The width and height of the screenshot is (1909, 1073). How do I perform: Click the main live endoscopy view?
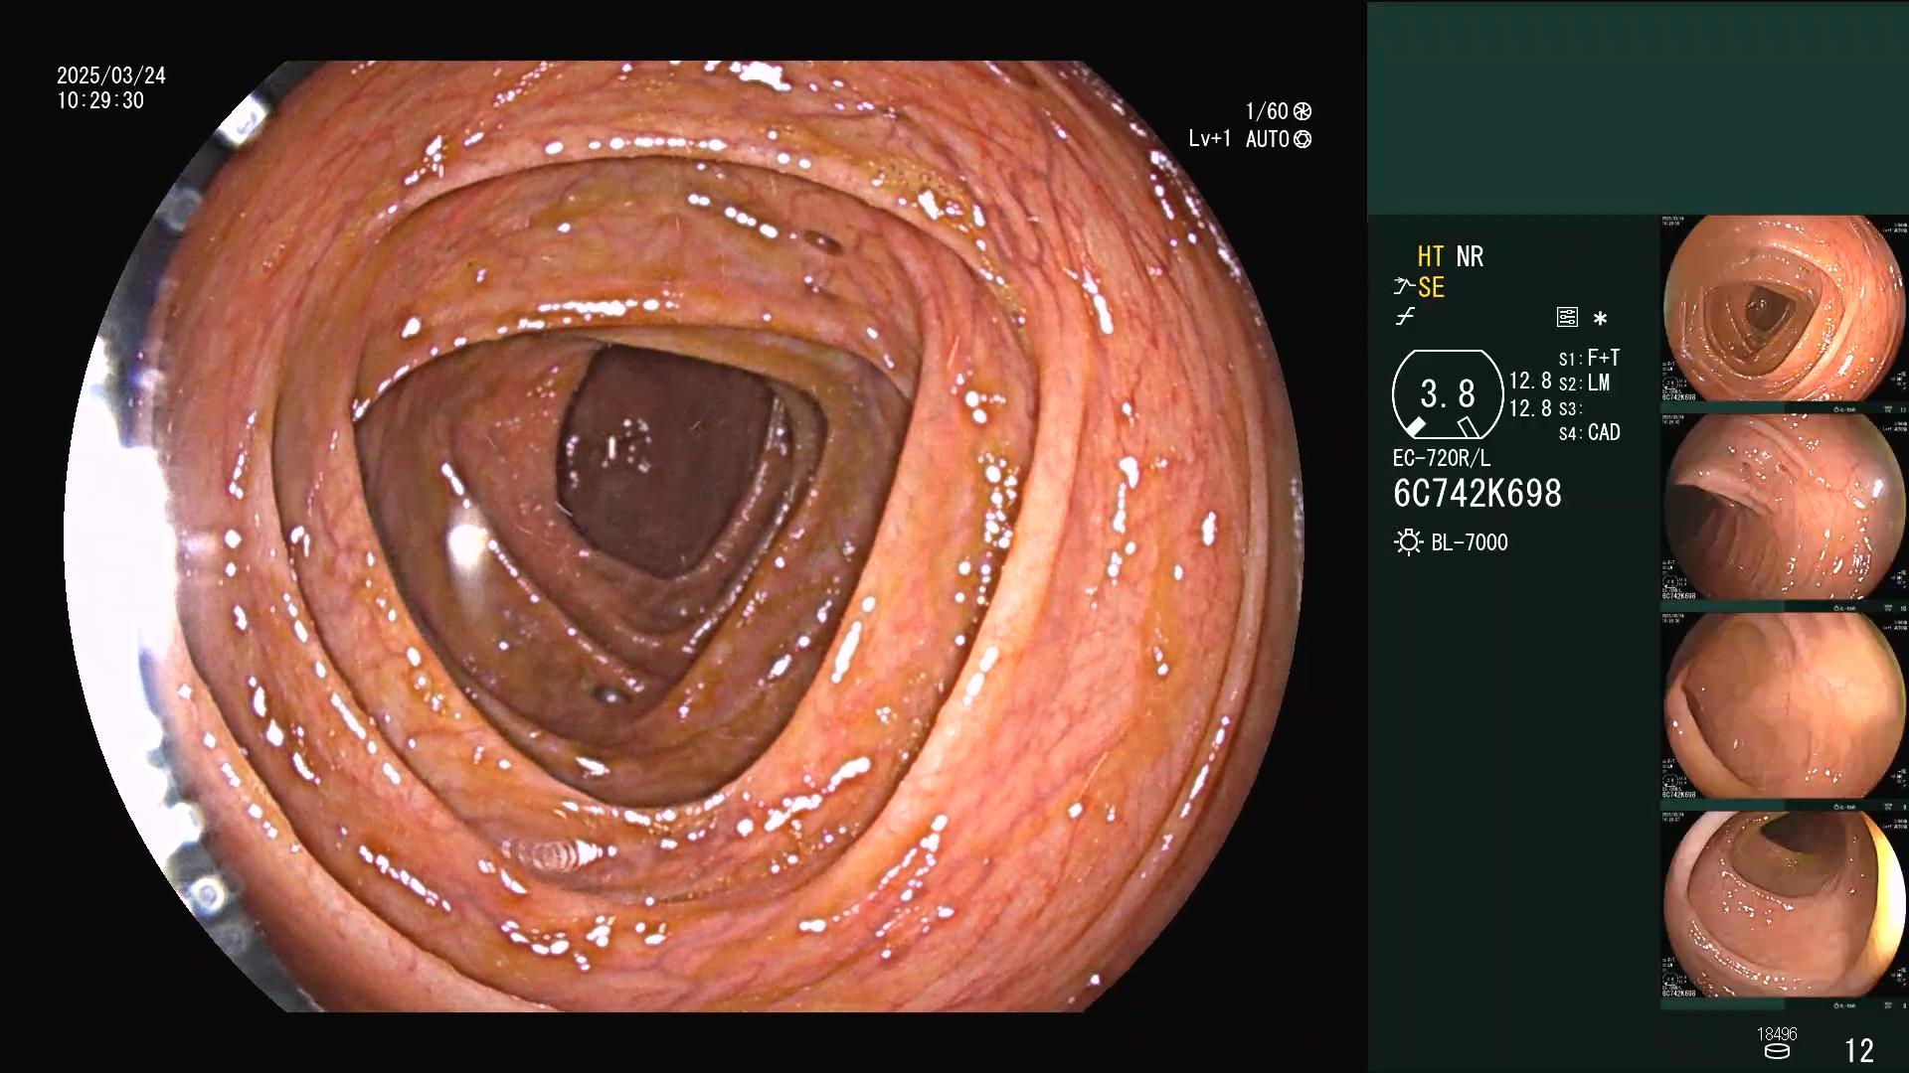tap(684, 536)
